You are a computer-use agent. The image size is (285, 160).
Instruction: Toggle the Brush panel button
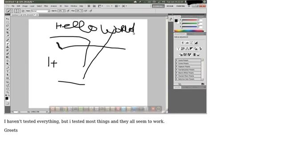[23, 11]
